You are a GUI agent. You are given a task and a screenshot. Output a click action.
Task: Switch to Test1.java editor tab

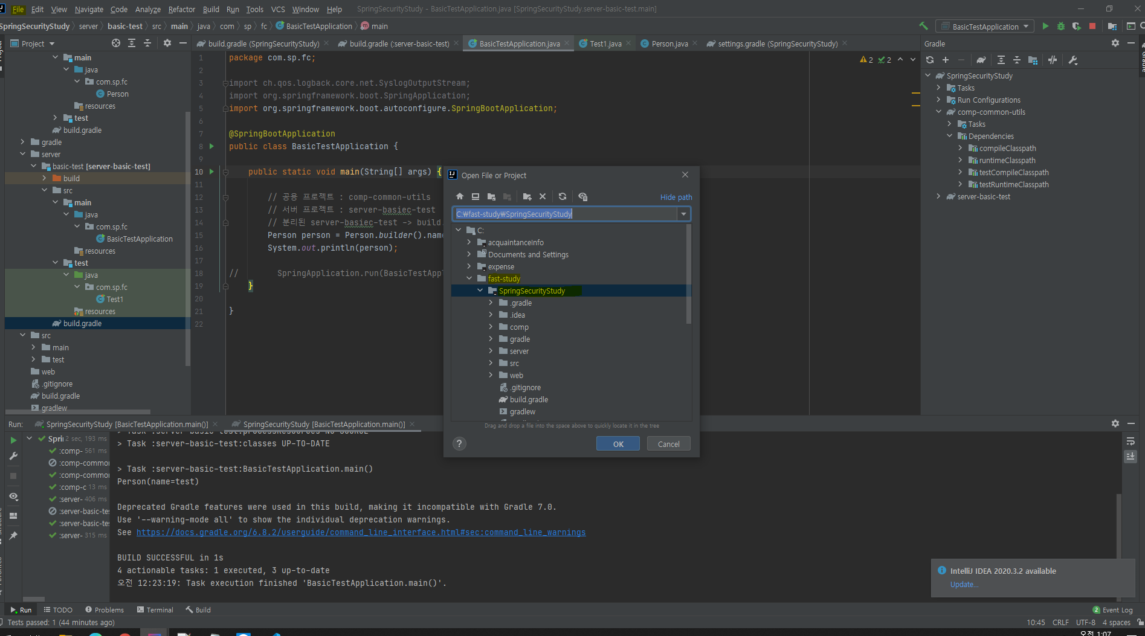[605, 43]
